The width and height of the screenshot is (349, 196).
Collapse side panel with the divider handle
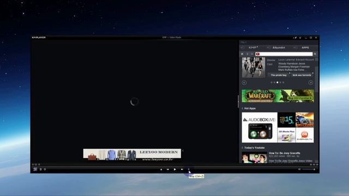238,102
